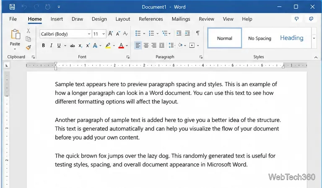Click the Multilevel List icon
The width and height of the screenshot is (322, 188).
165,33
